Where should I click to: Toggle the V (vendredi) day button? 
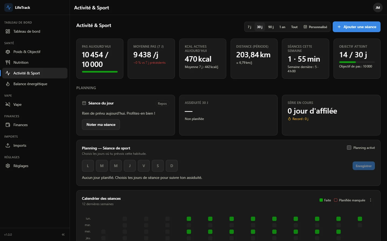(x=144, y=166)
